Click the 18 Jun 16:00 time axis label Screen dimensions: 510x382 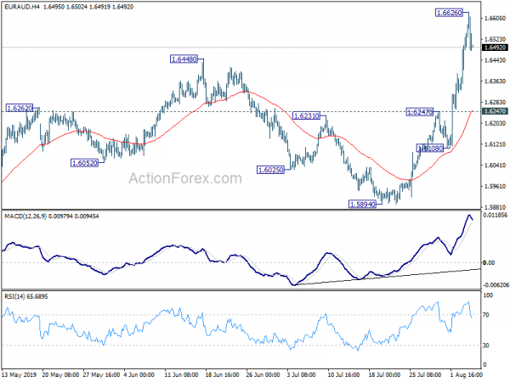click(223, 374)
